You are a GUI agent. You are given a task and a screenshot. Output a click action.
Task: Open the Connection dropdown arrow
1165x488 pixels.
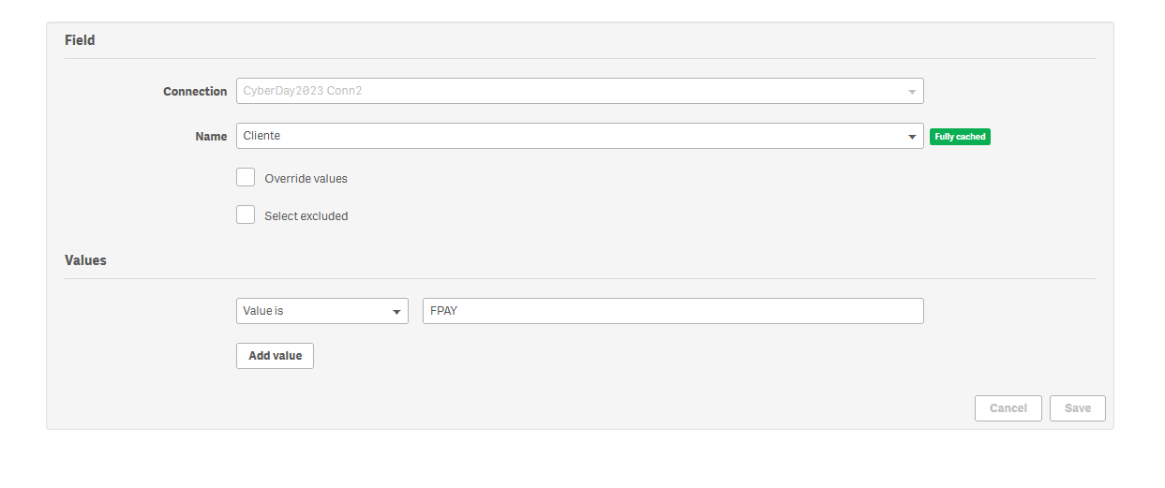pos(912,92)
